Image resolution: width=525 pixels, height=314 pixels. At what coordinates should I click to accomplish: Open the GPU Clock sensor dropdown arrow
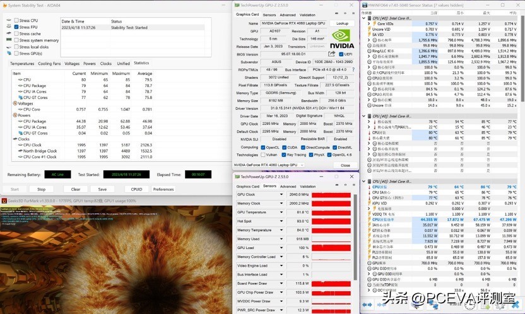tap(281, 195)
